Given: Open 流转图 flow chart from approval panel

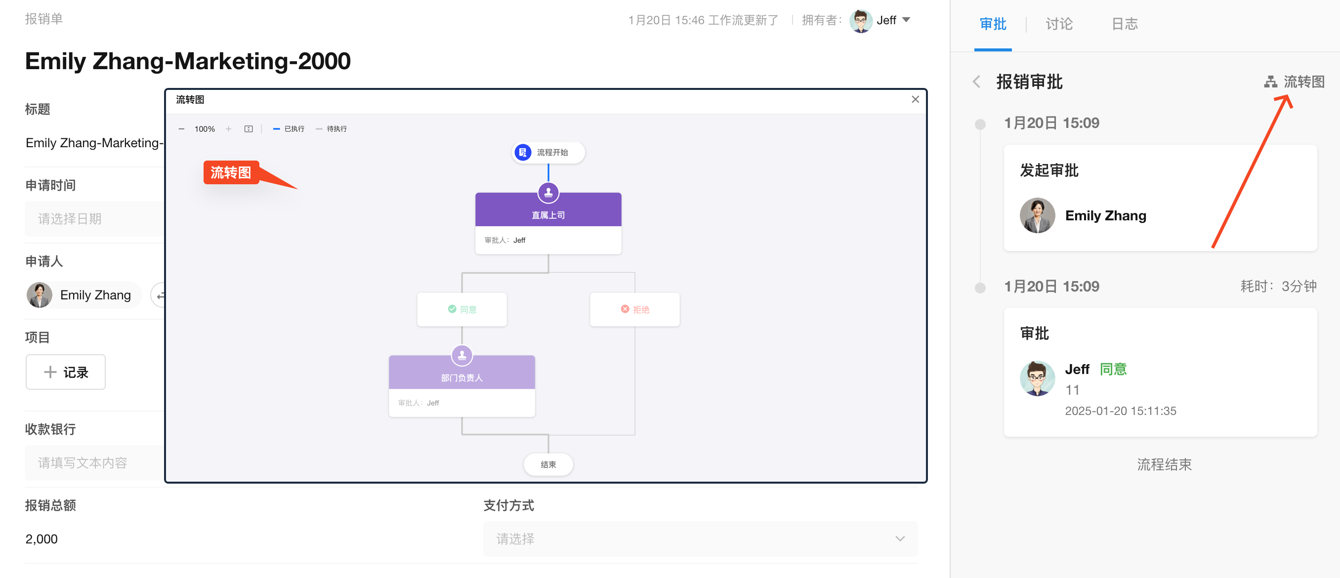Looking at the screenshot, I should click(x=1294, y=82).
